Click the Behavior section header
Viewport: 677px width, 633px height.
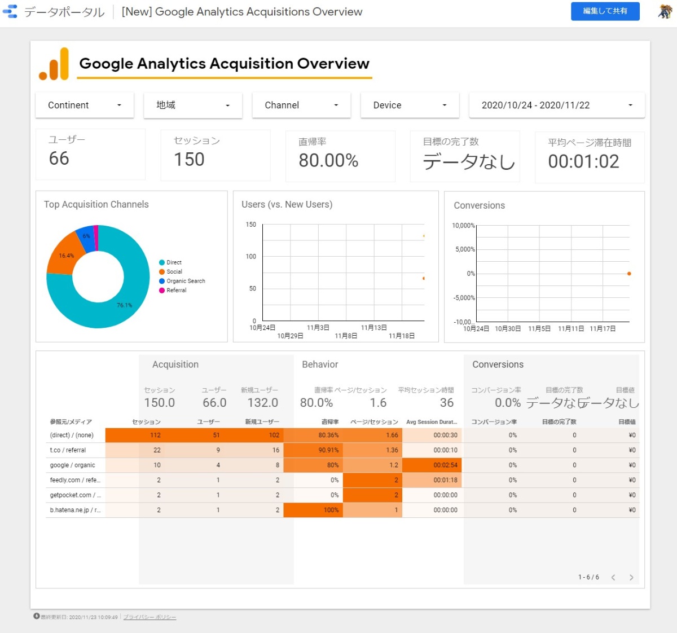(320, 364)
